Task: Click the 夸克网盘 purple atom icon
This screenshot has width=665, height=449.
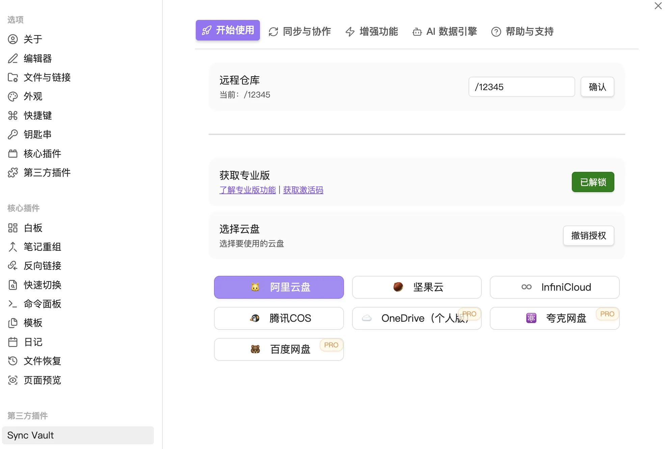Action: click(x=531, y=318)
